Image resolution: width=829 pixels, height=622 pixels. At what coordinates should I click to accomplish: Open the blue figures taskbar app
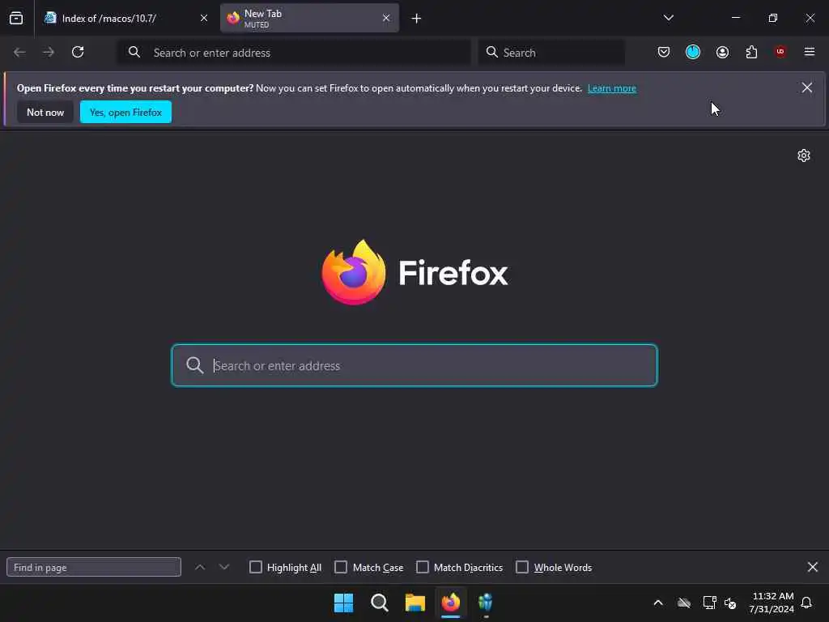click(486, 603)
